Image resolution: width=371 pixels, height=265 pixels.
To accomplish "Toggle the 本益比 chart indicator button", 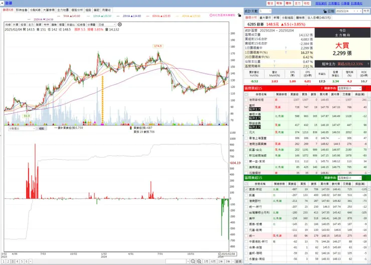I will tap(71, 25).
